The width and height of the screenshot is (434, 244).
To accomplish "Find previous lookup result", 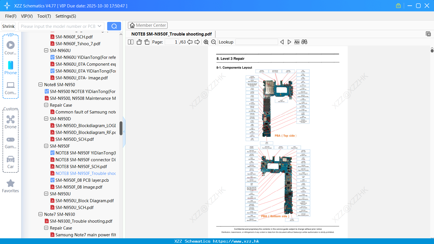I will click(x=282, y=42).
